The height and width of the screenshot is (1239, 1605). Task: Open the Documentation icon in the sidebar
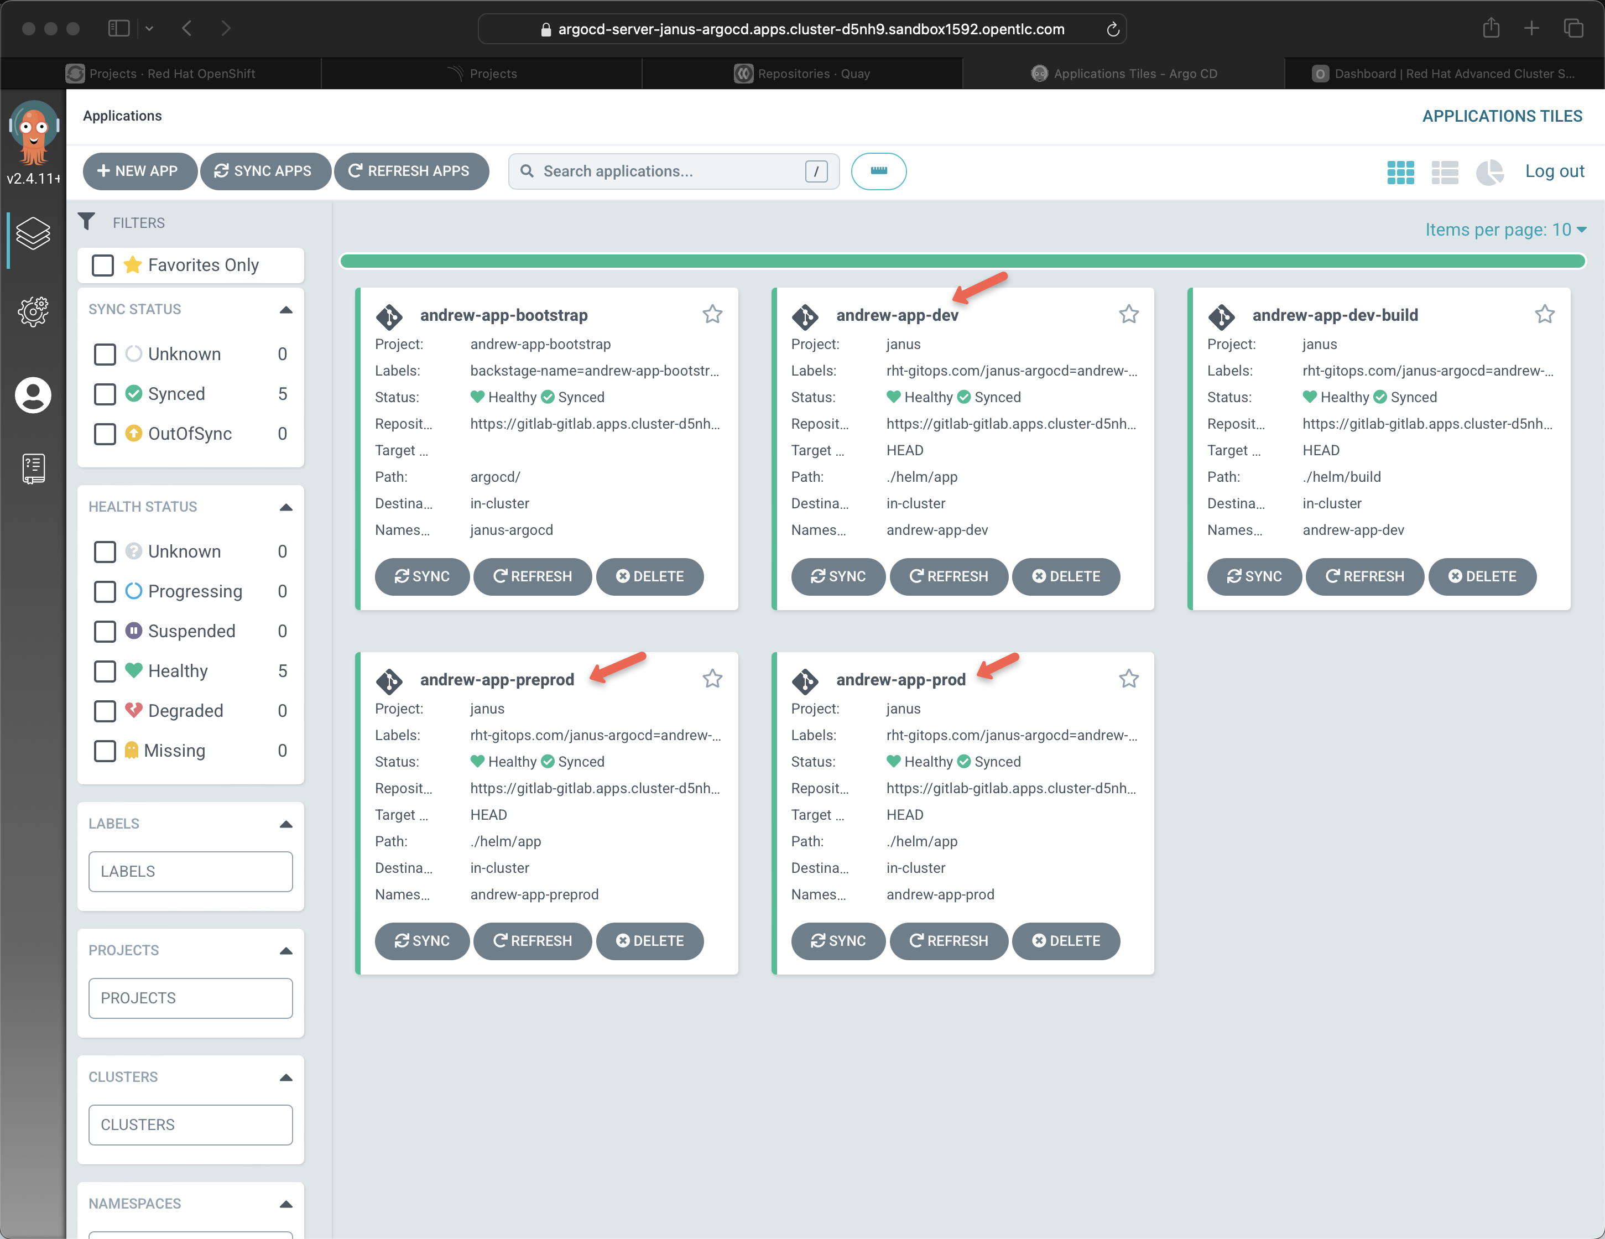click(33, 468)
